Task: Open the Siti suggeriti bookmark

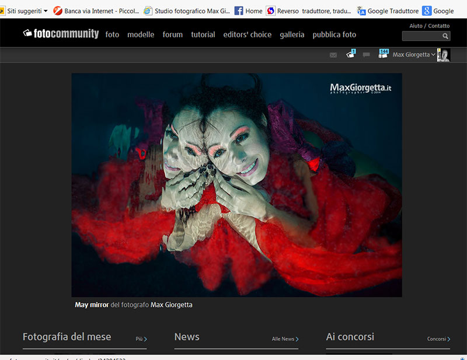Action: click(25, 11)
